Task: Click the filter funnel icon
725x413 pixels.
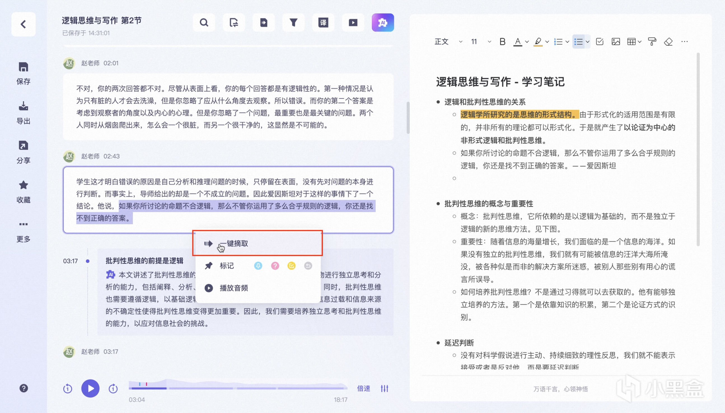Action: click(x=293, y=22)
